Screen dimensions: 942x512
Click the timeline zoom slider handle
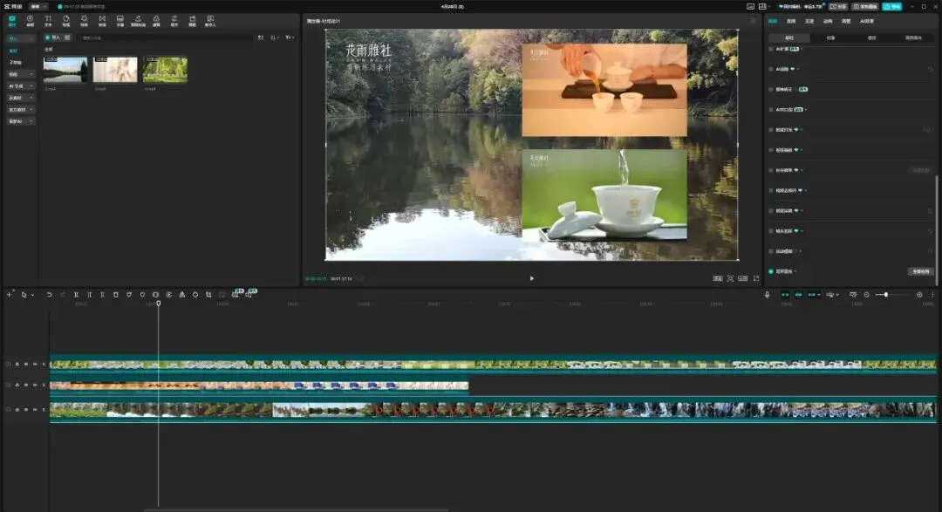pos(886,295)
